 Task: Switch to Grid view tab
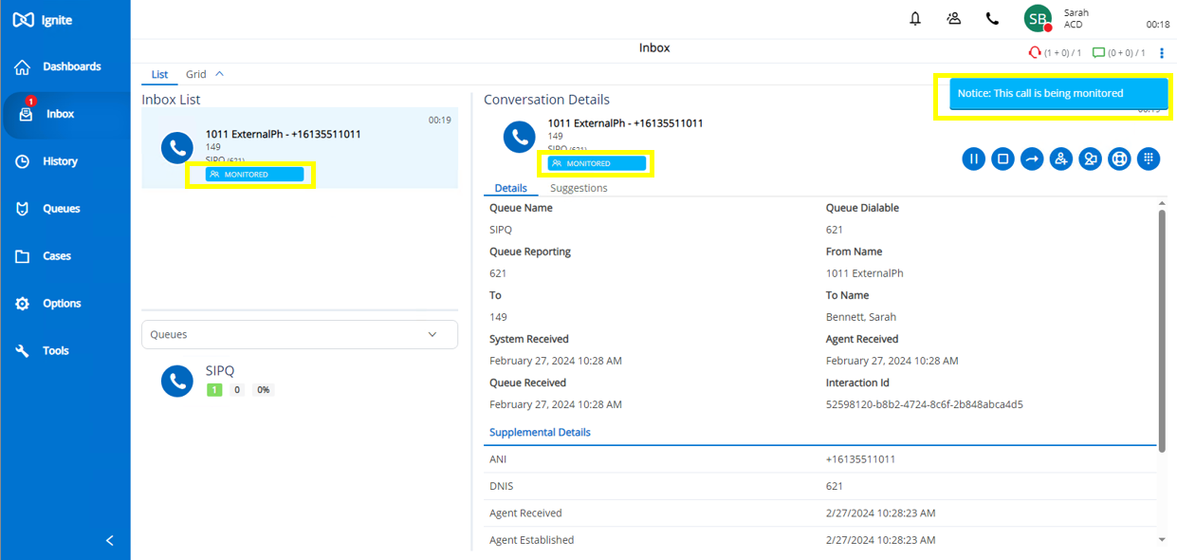(x=195, y=74)
